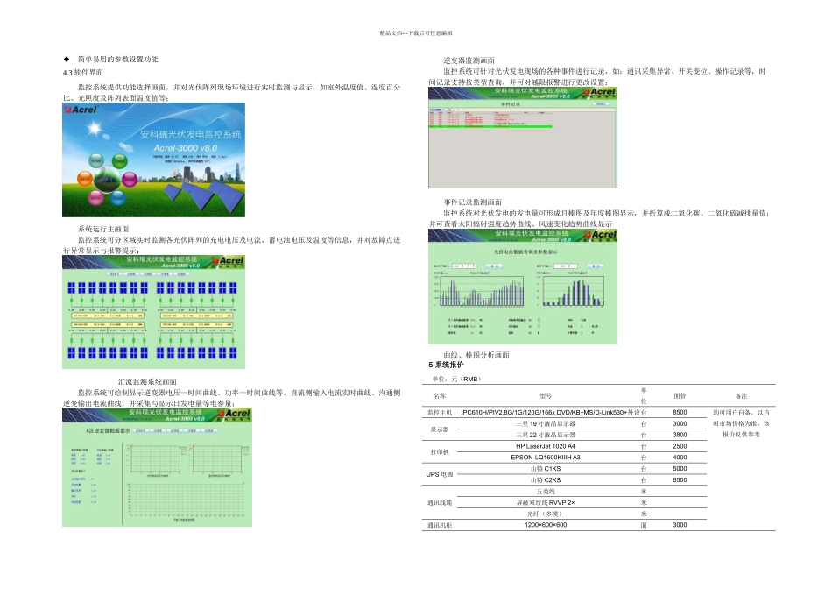Click the caption 事件记录监测画面
This screenshot has width=832, height=589.
tap(473, 202)
